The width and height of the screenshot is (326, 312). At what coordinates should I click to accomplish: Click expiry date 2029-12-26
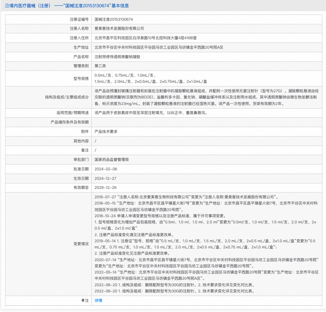click(106, 188)
